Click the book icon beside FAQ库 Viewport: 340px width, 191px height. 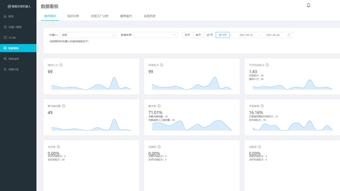[x=5, y=37]
